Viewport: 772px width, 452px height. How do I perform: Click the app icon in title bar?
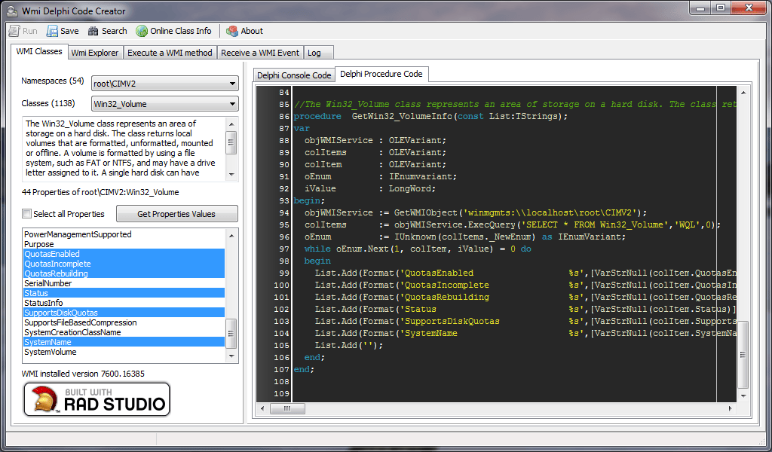[12, 11]
